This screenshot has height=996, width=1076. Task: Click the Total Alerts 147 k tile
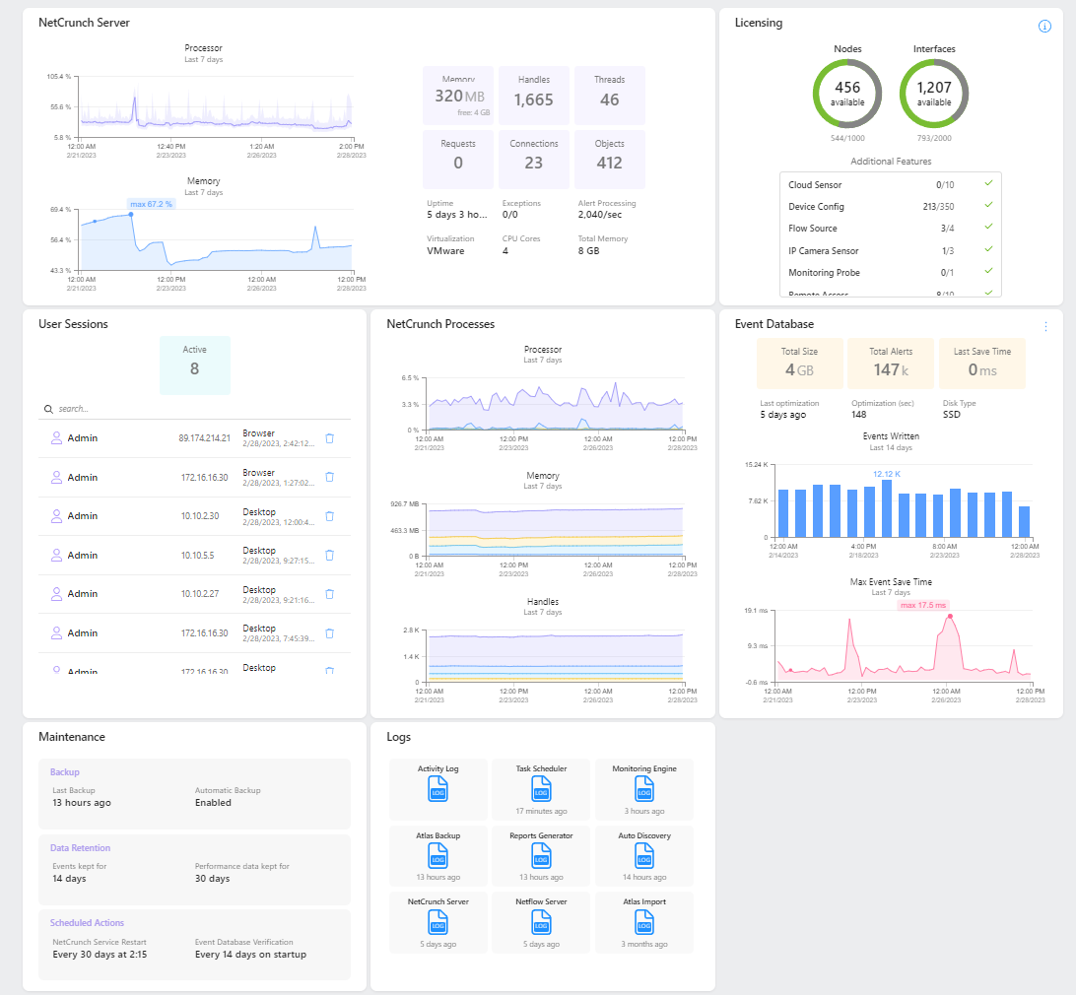point(891,364)
